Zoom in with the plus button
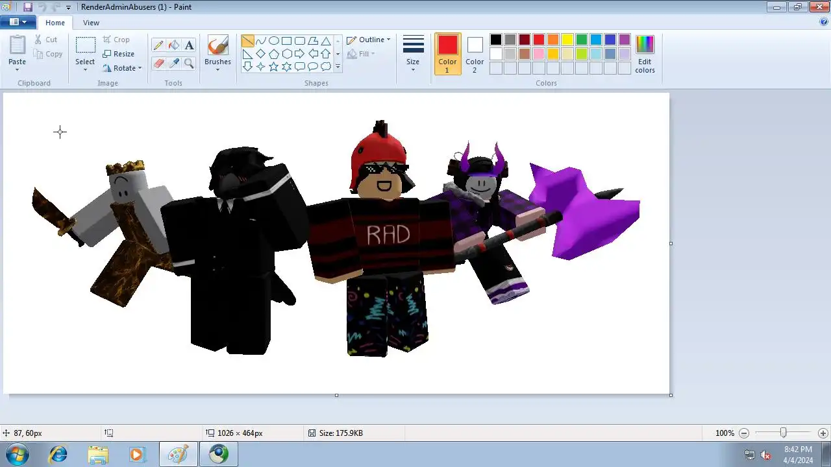 pyautogui.click(x=823, y=433)
